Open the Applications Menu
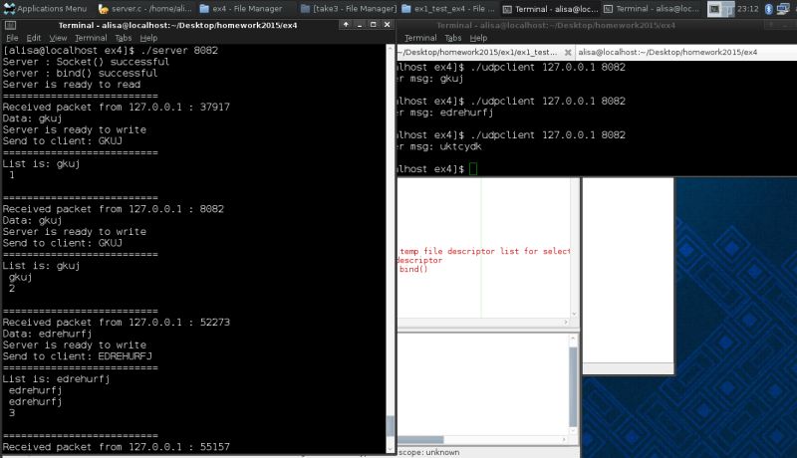The image size is (797, 458). click(x=45, y=9)
